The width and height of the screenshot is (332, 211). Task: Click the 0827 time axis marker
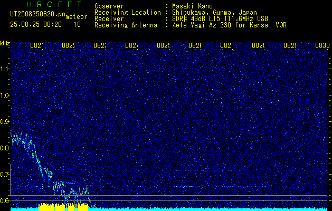pyautogui.click(x=226, y=45)
